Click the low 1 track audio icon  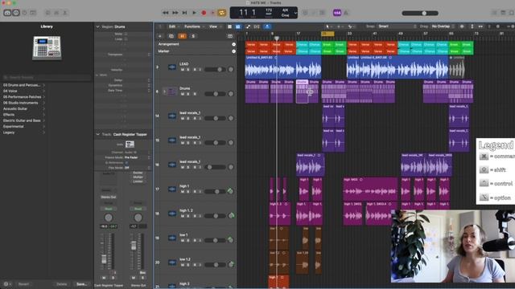coord(171,238)
